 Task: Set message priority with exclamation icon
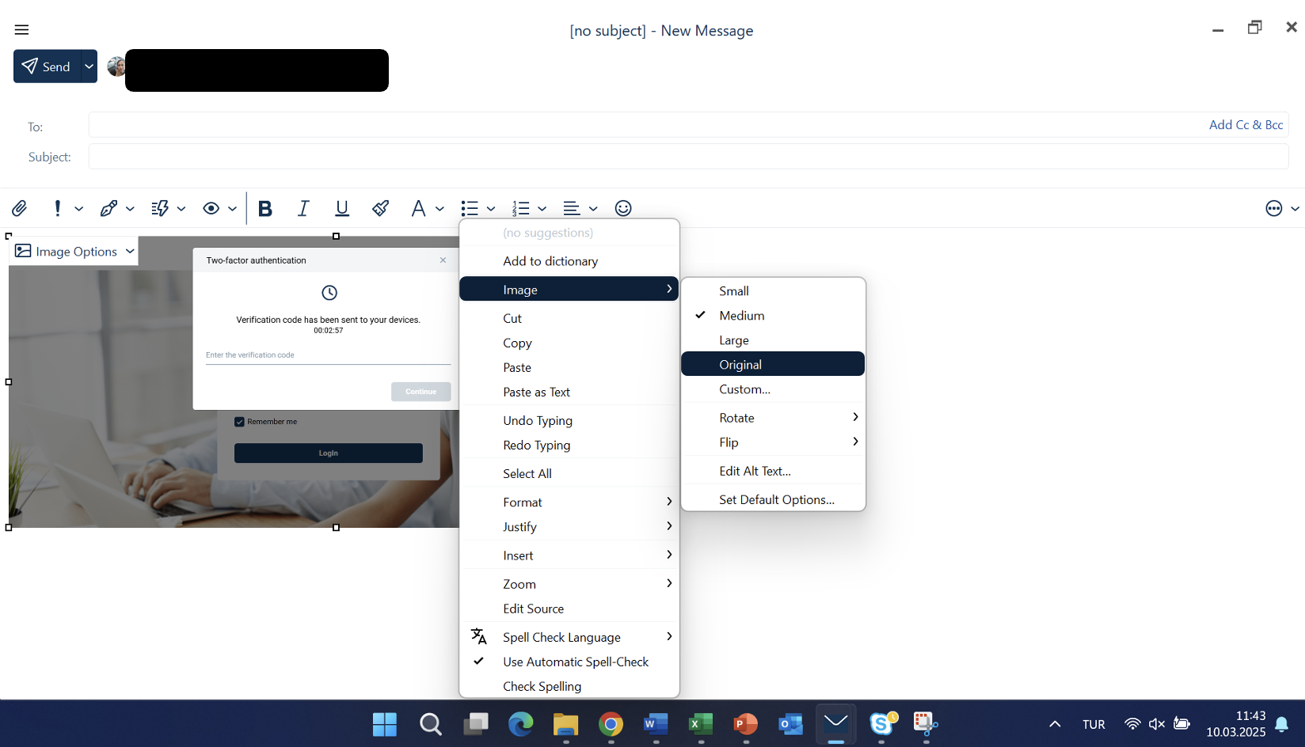point(57,208)
